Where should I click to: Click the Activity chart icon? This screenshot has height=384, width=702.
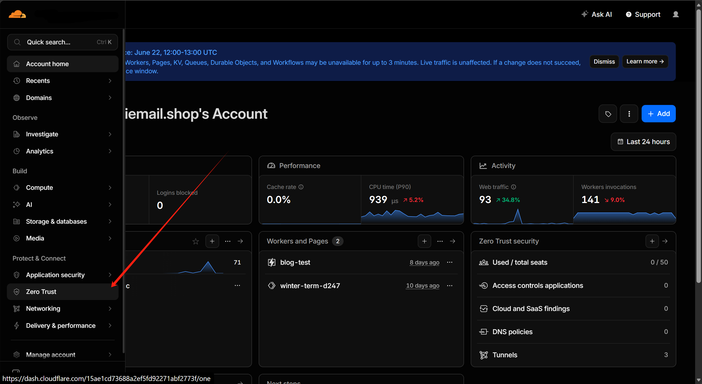[x=483, y=166]
